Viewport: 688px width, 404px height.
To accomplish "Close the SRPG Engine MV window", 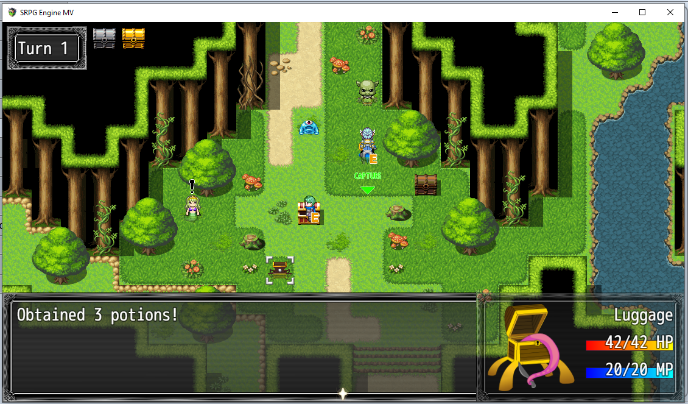I will 670,12.
